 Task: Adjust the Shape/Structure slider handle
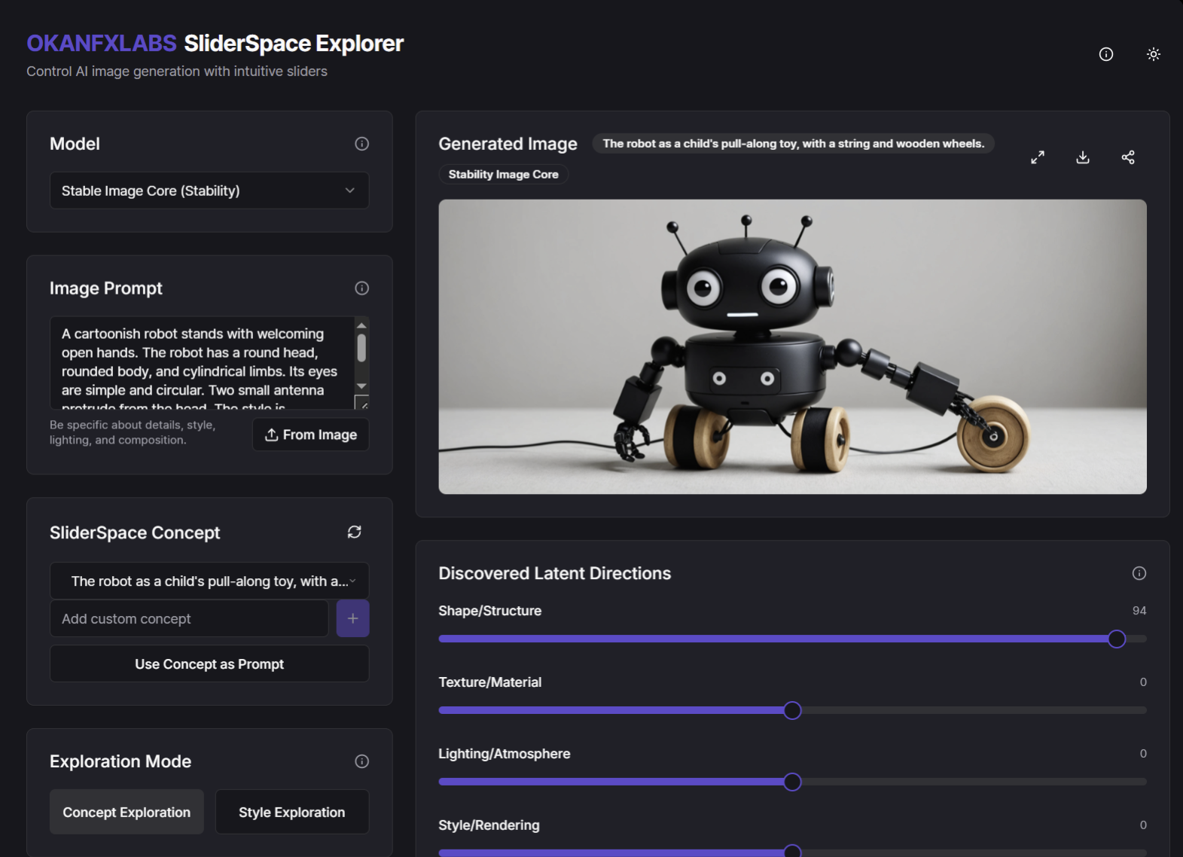click(x=1117, y=639)
